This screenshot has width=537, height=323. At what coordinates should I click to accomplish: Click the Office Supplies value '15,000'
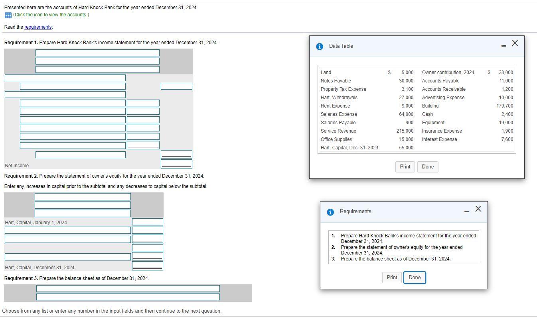click(x=406, y=139)
